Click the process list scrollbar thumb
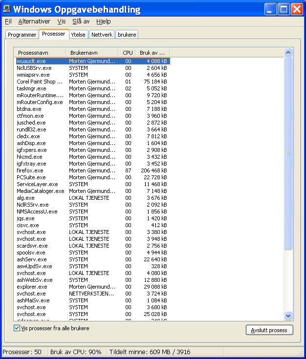Viewport: 306px width, 359px height. click(288, 153)
